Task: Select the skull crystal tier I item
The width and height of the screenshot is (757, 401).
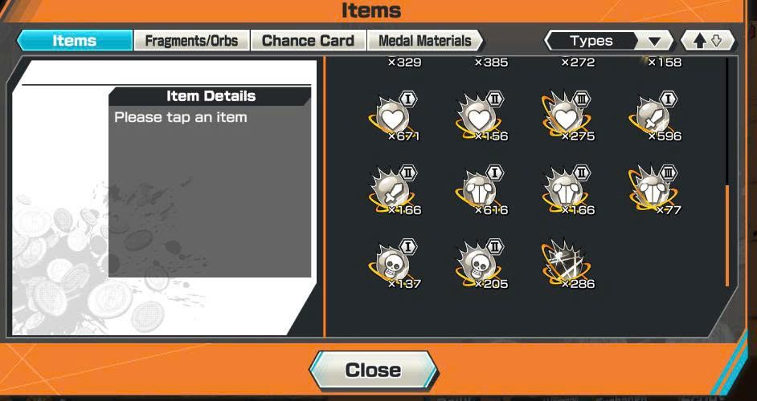Action: click(x=394, y=264)
